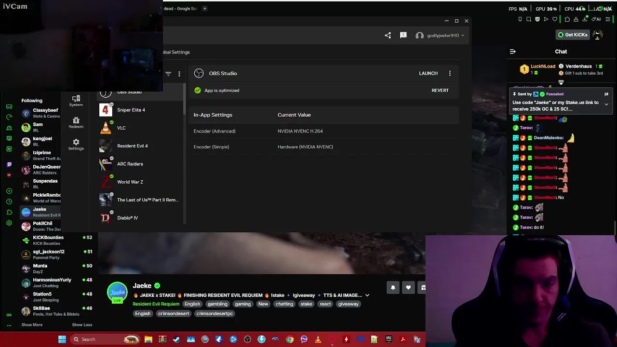This screenshot has height=347, width=617.
Task: Open VLC from the taskbar
Action: (x=318, y=339)
